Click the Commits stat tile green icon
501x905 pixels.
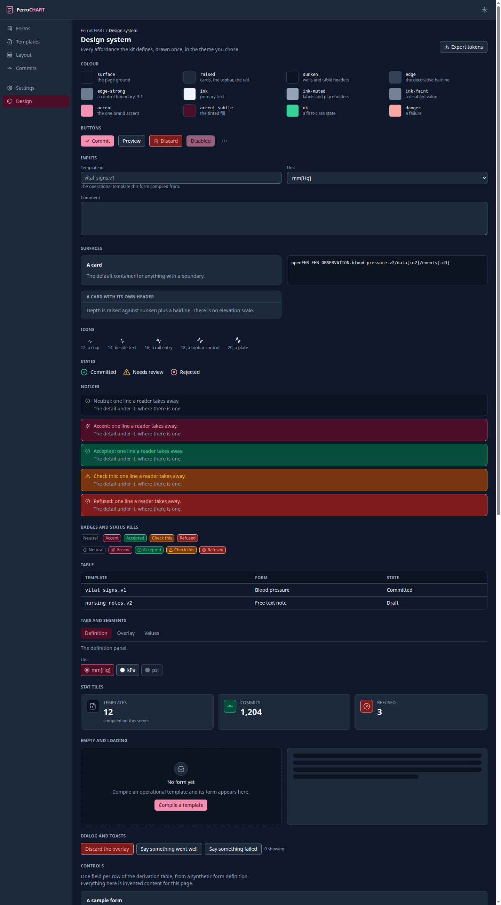230,706
